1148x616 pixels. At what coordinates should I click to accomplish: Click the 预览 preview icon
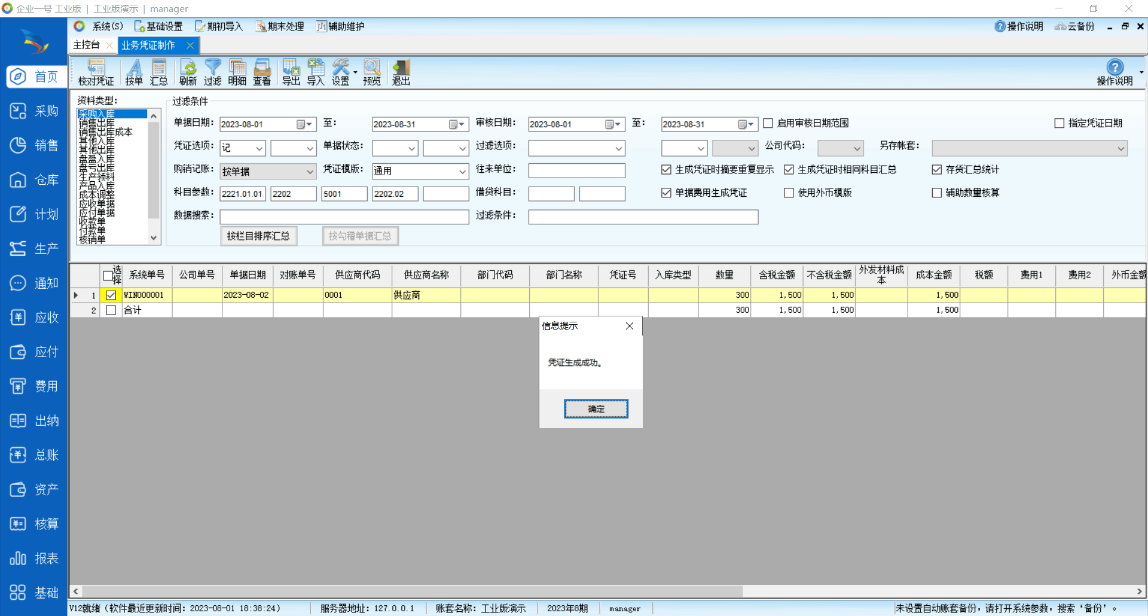(x=371, y=72)
